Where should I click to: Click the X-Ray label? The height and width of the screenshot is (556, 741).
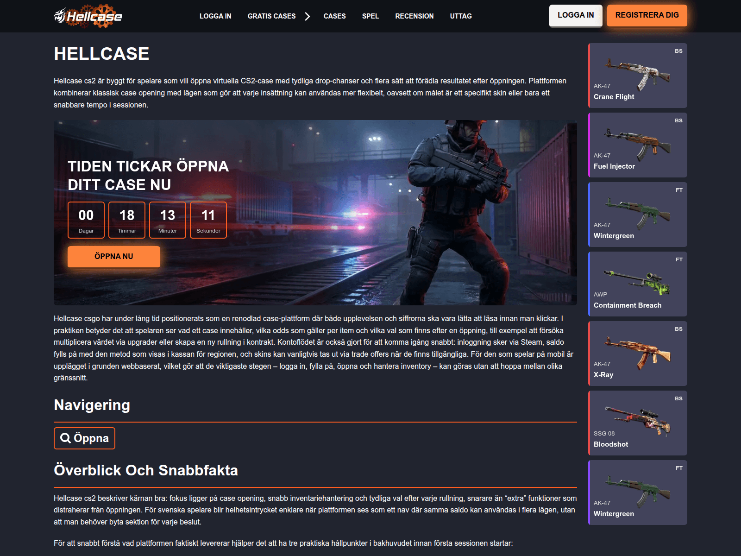(x=603, y=375)
